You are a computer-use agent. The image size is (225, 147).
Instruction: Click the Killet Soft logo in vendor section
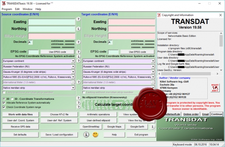[215, 88]
